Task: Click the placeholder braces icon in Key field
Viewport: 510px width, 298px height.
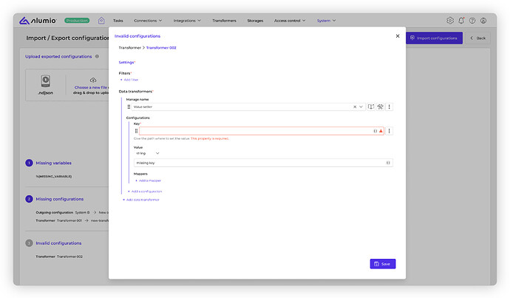Action: coord(375,131)
